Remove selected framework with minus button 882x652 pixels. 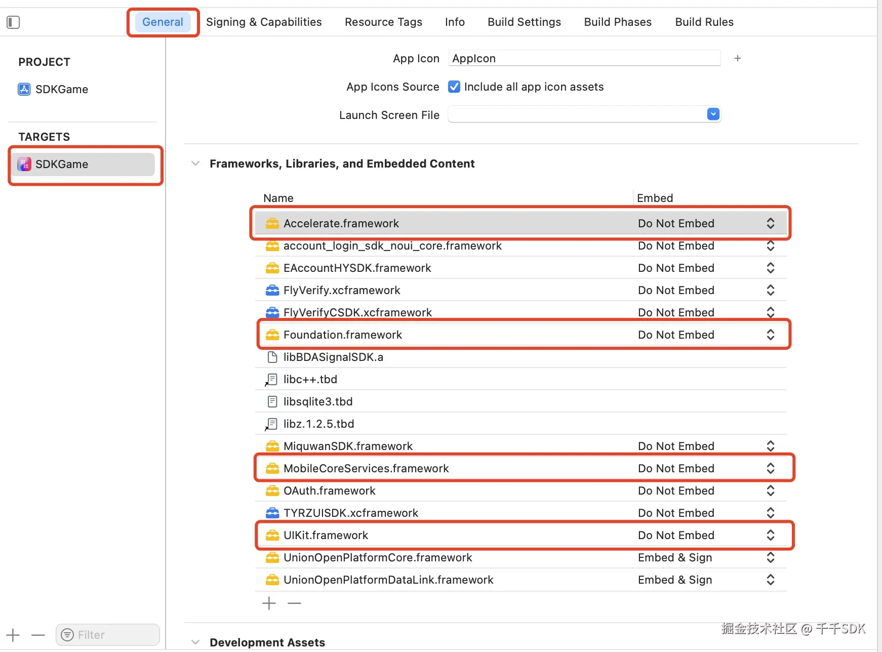(x=294, y=603)
